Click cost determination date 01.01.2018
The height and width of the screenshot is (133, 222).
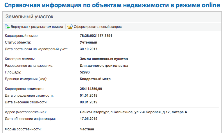click(89, 96)
